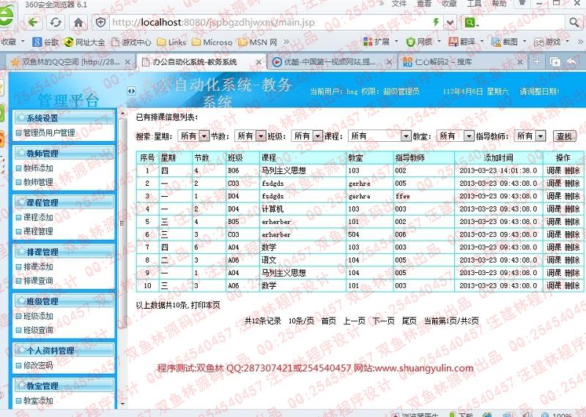Switch to 仁心解码2 - 搜库 tab

pyautogui.click(x=461, y=62)
